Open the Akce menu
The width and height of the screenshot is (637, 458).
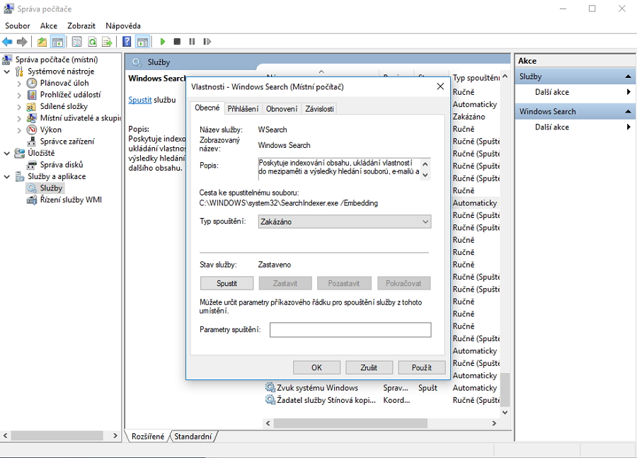49,25
